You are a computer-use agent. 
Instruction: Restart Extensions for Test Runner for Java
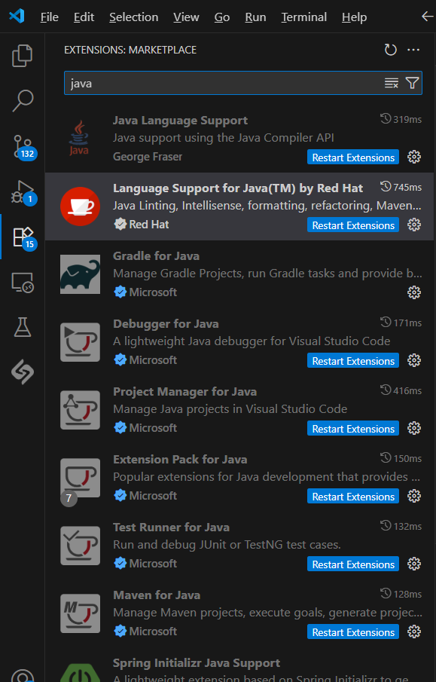353,564
